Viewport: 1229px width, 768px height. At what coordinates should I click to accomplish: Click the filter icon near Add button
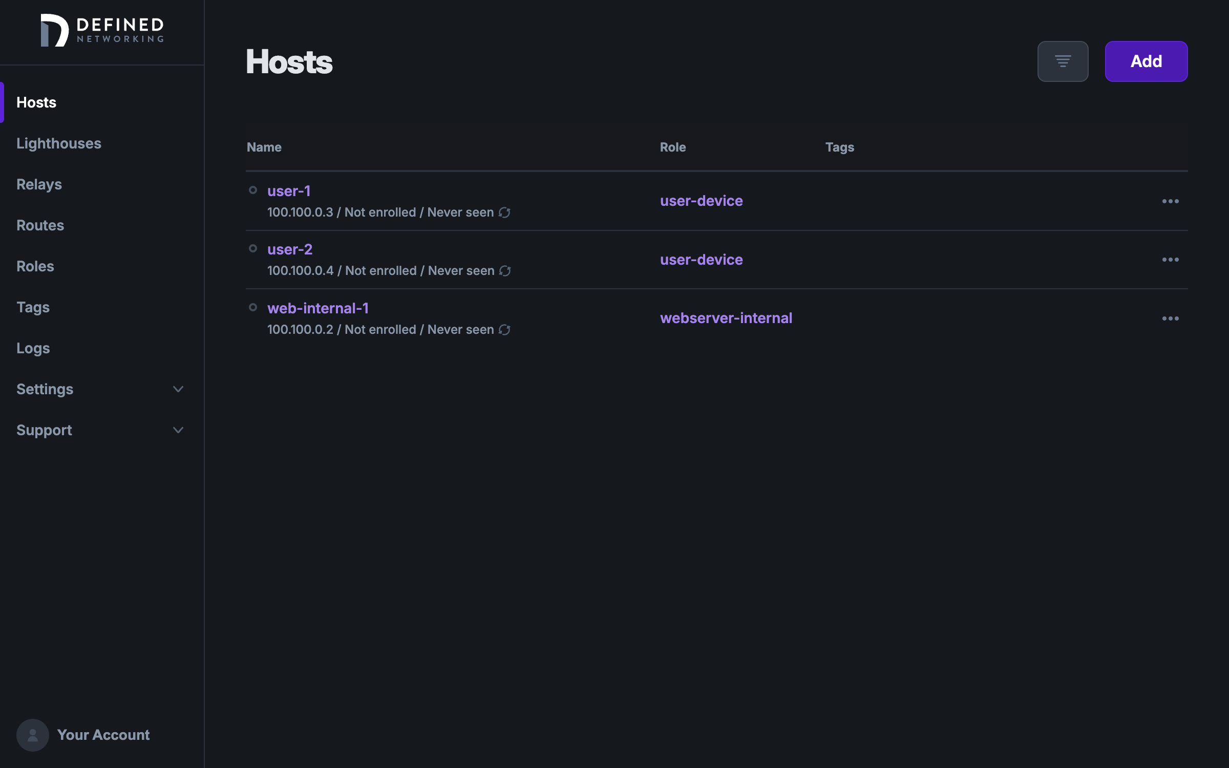pyautogui.click(x=1063, y=61)
